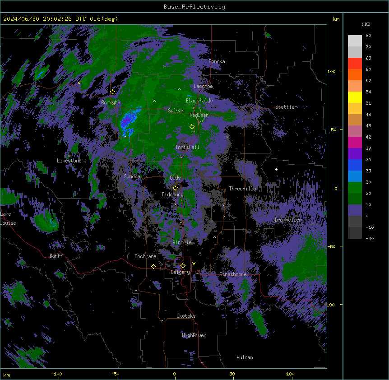Select the slate violet 10-0 dBZ legend color
The width and height of the screenshot is (389, 380).
click(x=355, y=210)
